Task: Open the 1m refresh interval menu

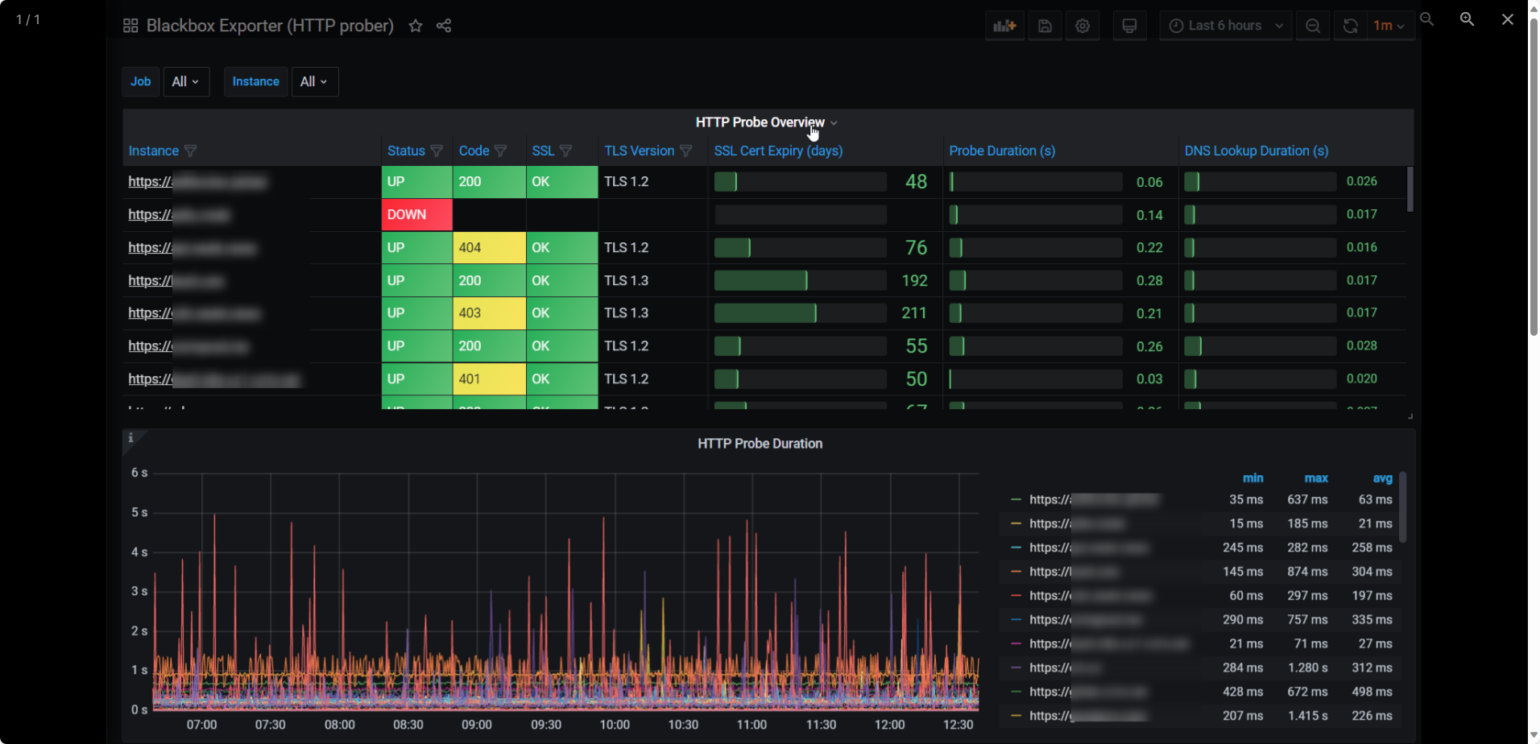Action: pos(1389,26)
